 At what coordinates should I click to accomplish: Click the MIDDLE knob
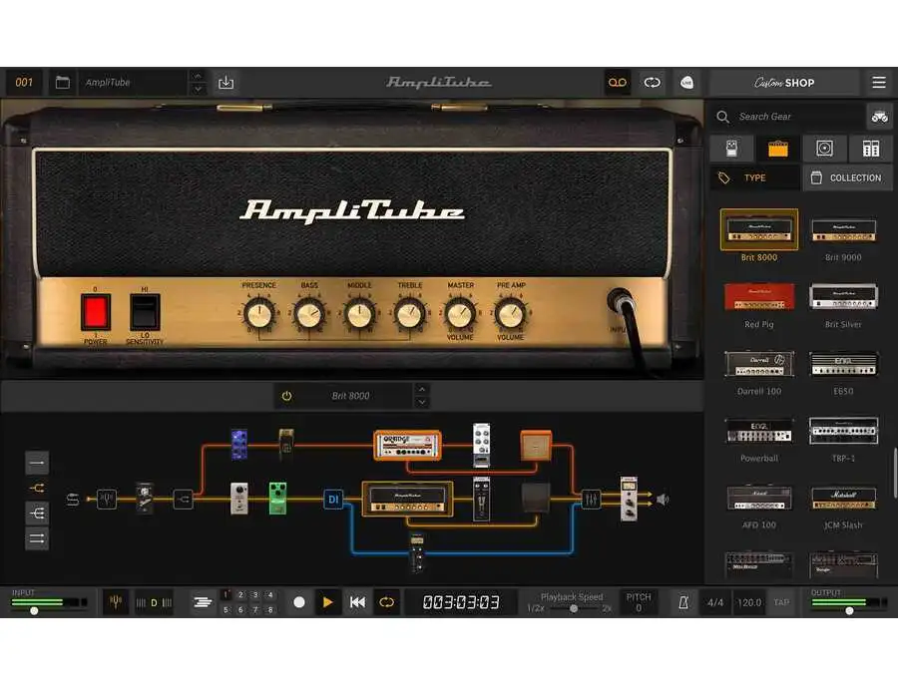(359, 314)
